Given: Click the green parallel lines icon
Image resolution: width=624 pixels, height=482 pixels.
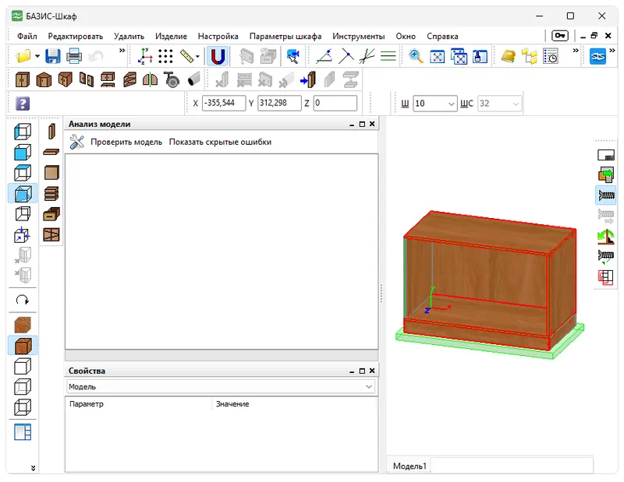Looking at the screenshot, I should 388,56.
